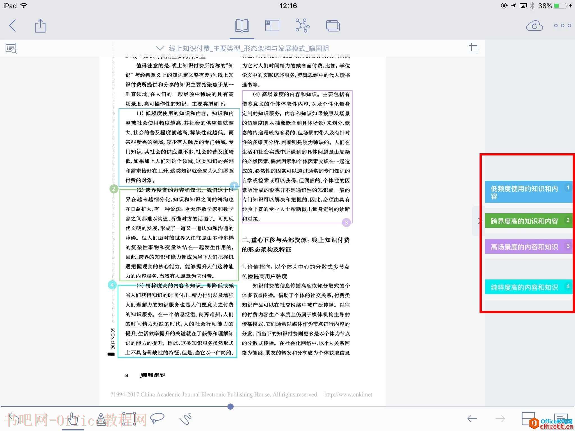Image resolution: width=575 pixels, height=431 pixels.
Task: Tap the battery indicator in status bar
Action: (561, 6)
